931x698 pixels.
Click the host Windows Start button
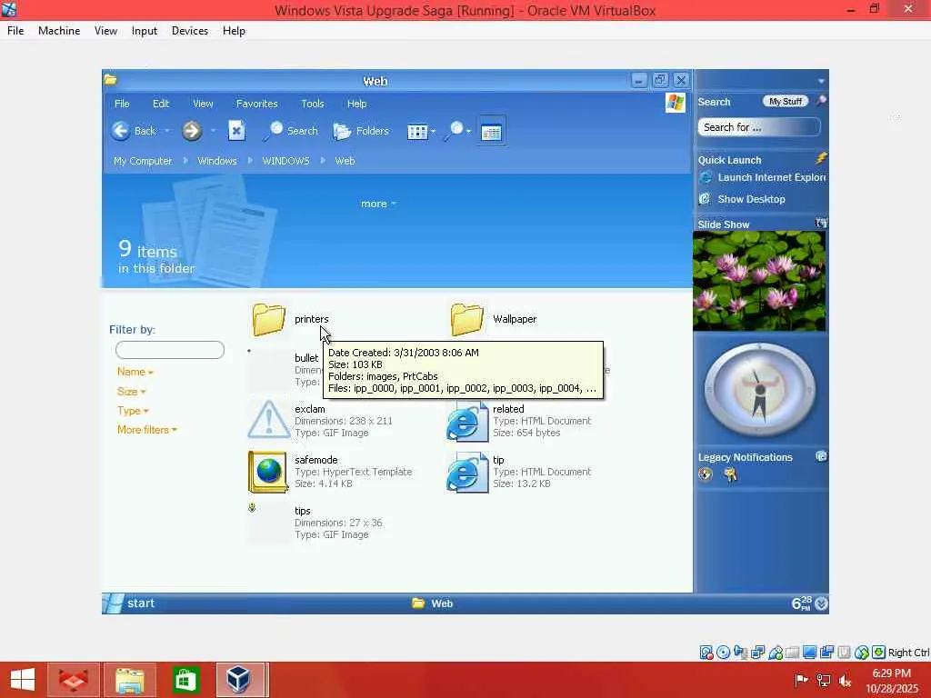[23, 680]
